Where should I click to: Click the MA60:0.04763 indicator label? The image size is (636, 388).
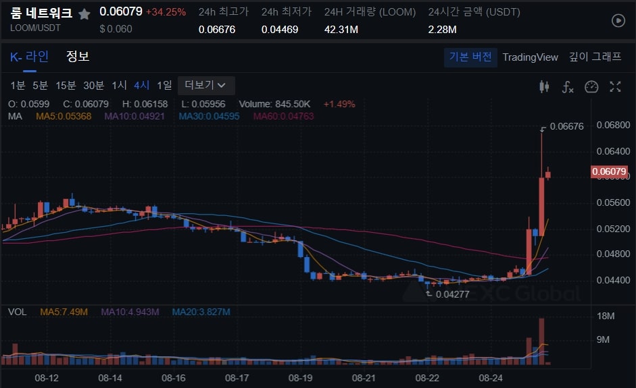[x=283, y=117]
